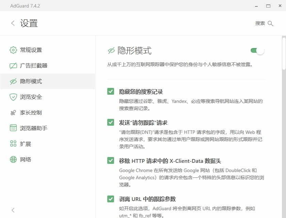
Task: Switch to 家长控制 settings
Action: click(48, 112)
